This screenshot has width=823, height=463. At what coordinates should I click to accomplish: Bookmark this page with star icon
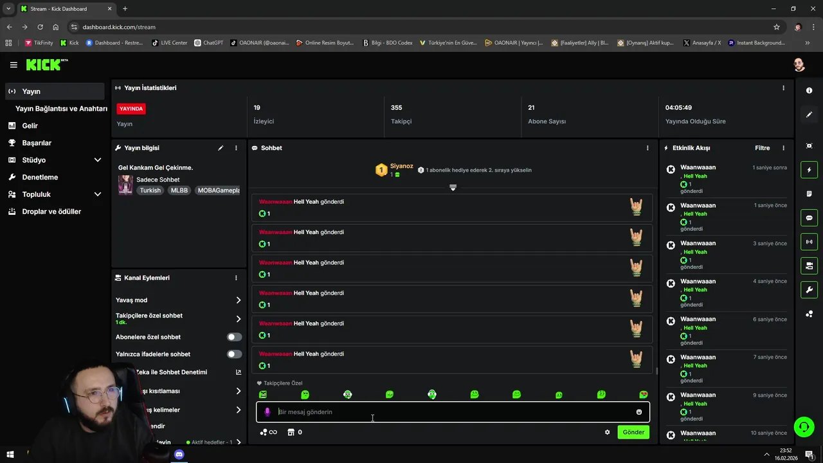point(777,27)
